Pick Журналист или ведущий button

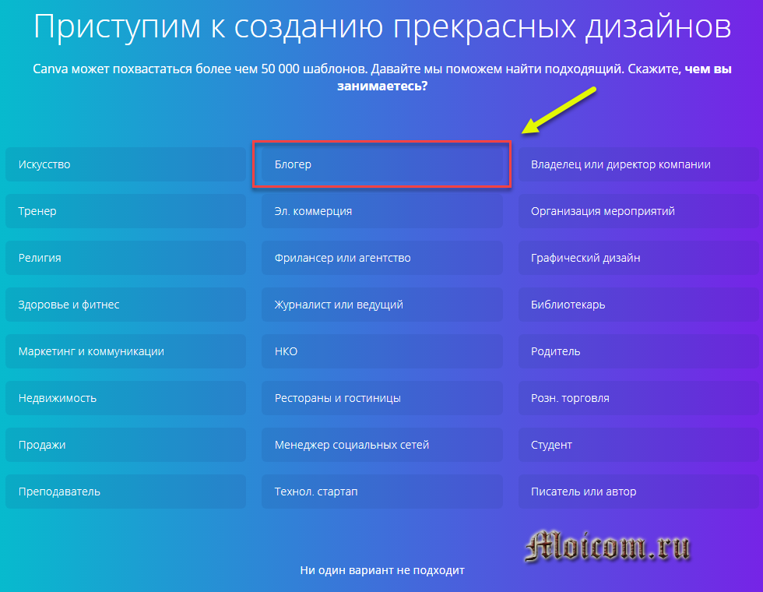click(x=381, y=305)
